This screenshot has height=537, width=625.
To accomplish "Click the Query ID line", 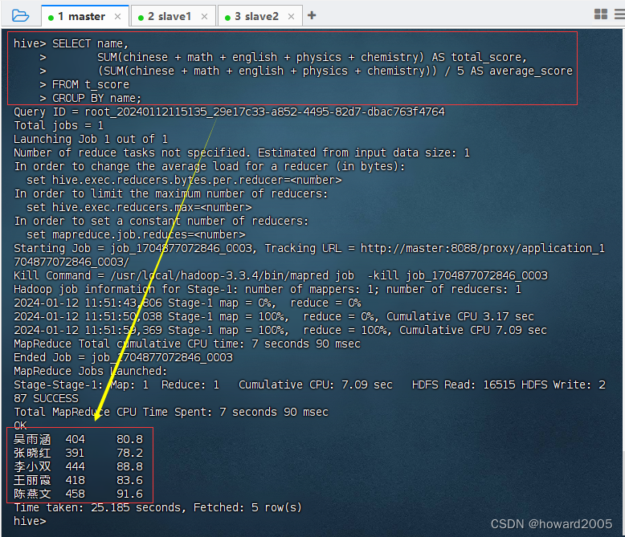I will coord(229,112).
